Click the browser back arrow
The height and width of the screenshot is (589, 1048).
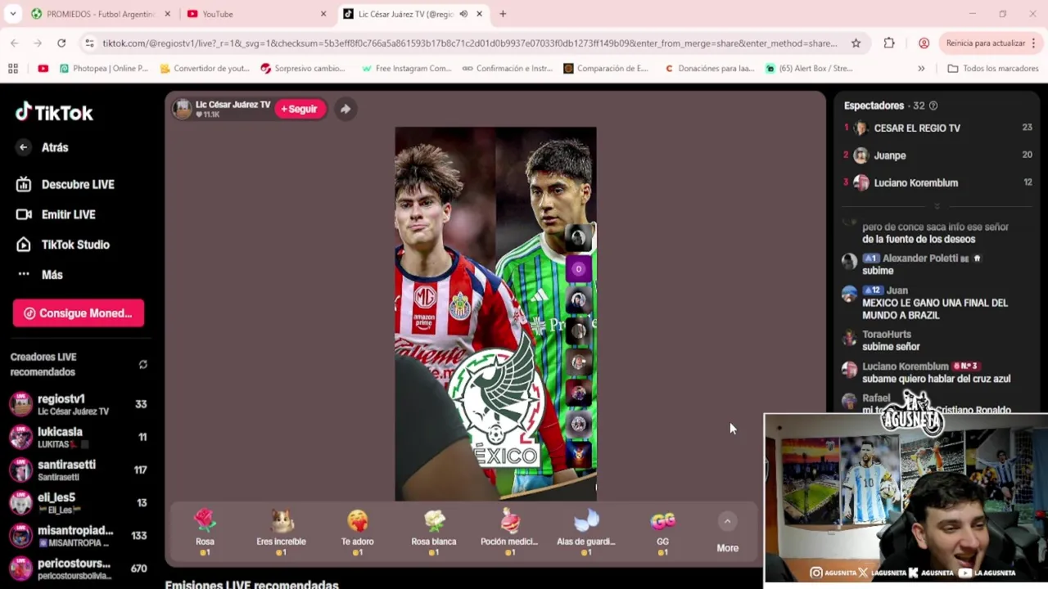coord(15,43)
